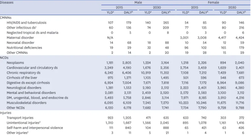Screen dimensions: 252x135
Task: Select the value 2,045 in Unintentional injuries row
Action: point(165,123)
